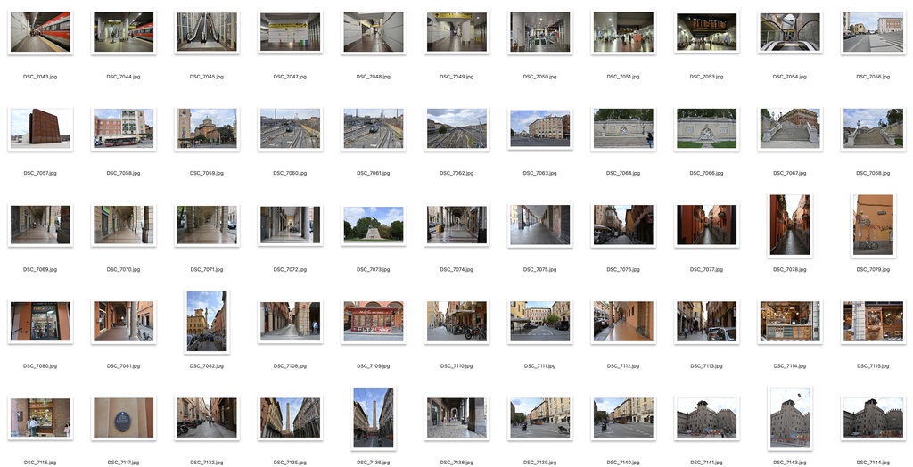This screenshot has height=467, width=913.
Task: Click the DSC_7144.jpg file name label
Action: [873, 463]
